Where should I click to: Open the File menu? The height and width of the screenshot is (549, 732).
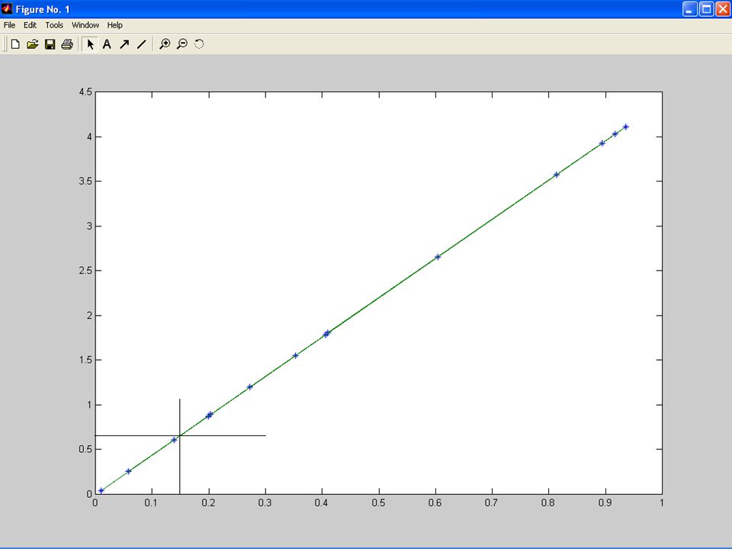9,25
